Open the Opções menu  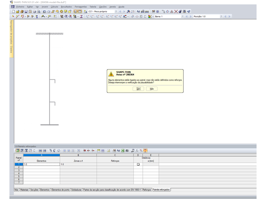pyautogui.click(x=103, y=7)
